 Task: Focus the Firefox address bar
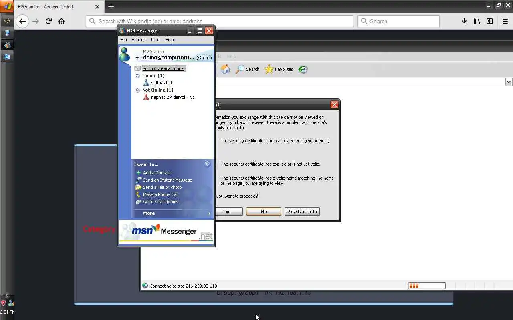click(x=220, y=21)
